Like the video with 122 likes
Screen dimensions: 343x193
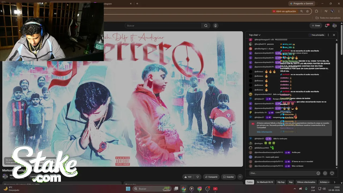[188, 177]
